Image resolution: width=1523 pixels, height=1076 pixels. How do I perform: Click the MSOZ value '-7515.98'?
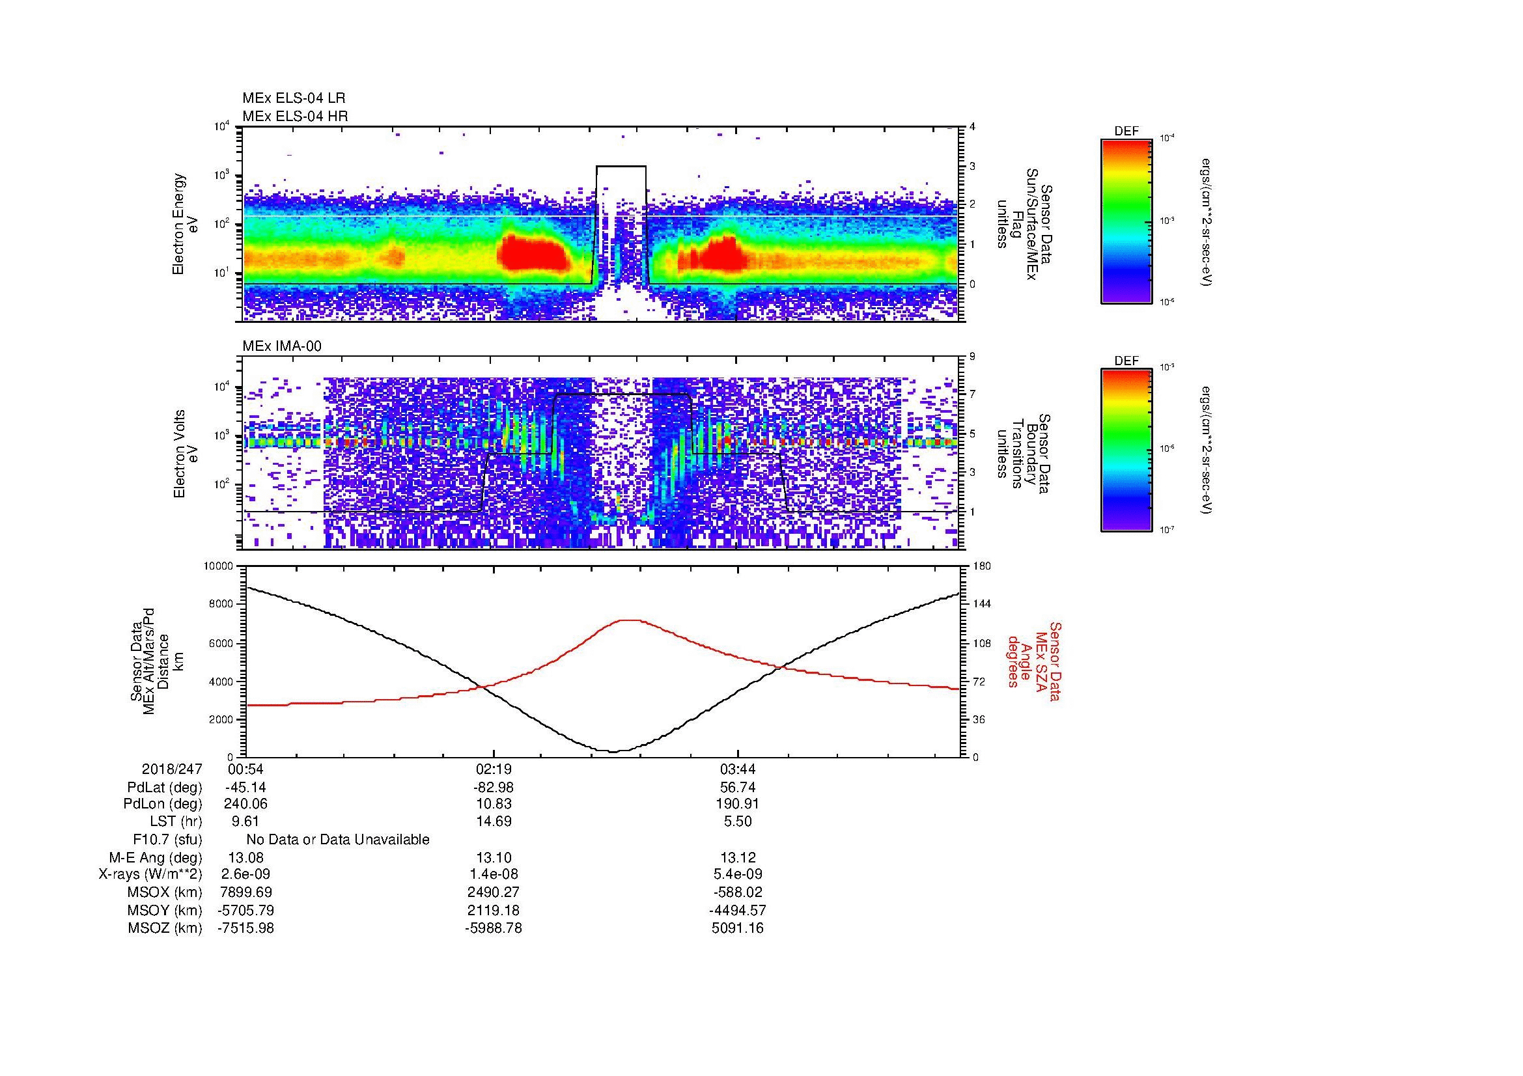[x=246, y=928]
